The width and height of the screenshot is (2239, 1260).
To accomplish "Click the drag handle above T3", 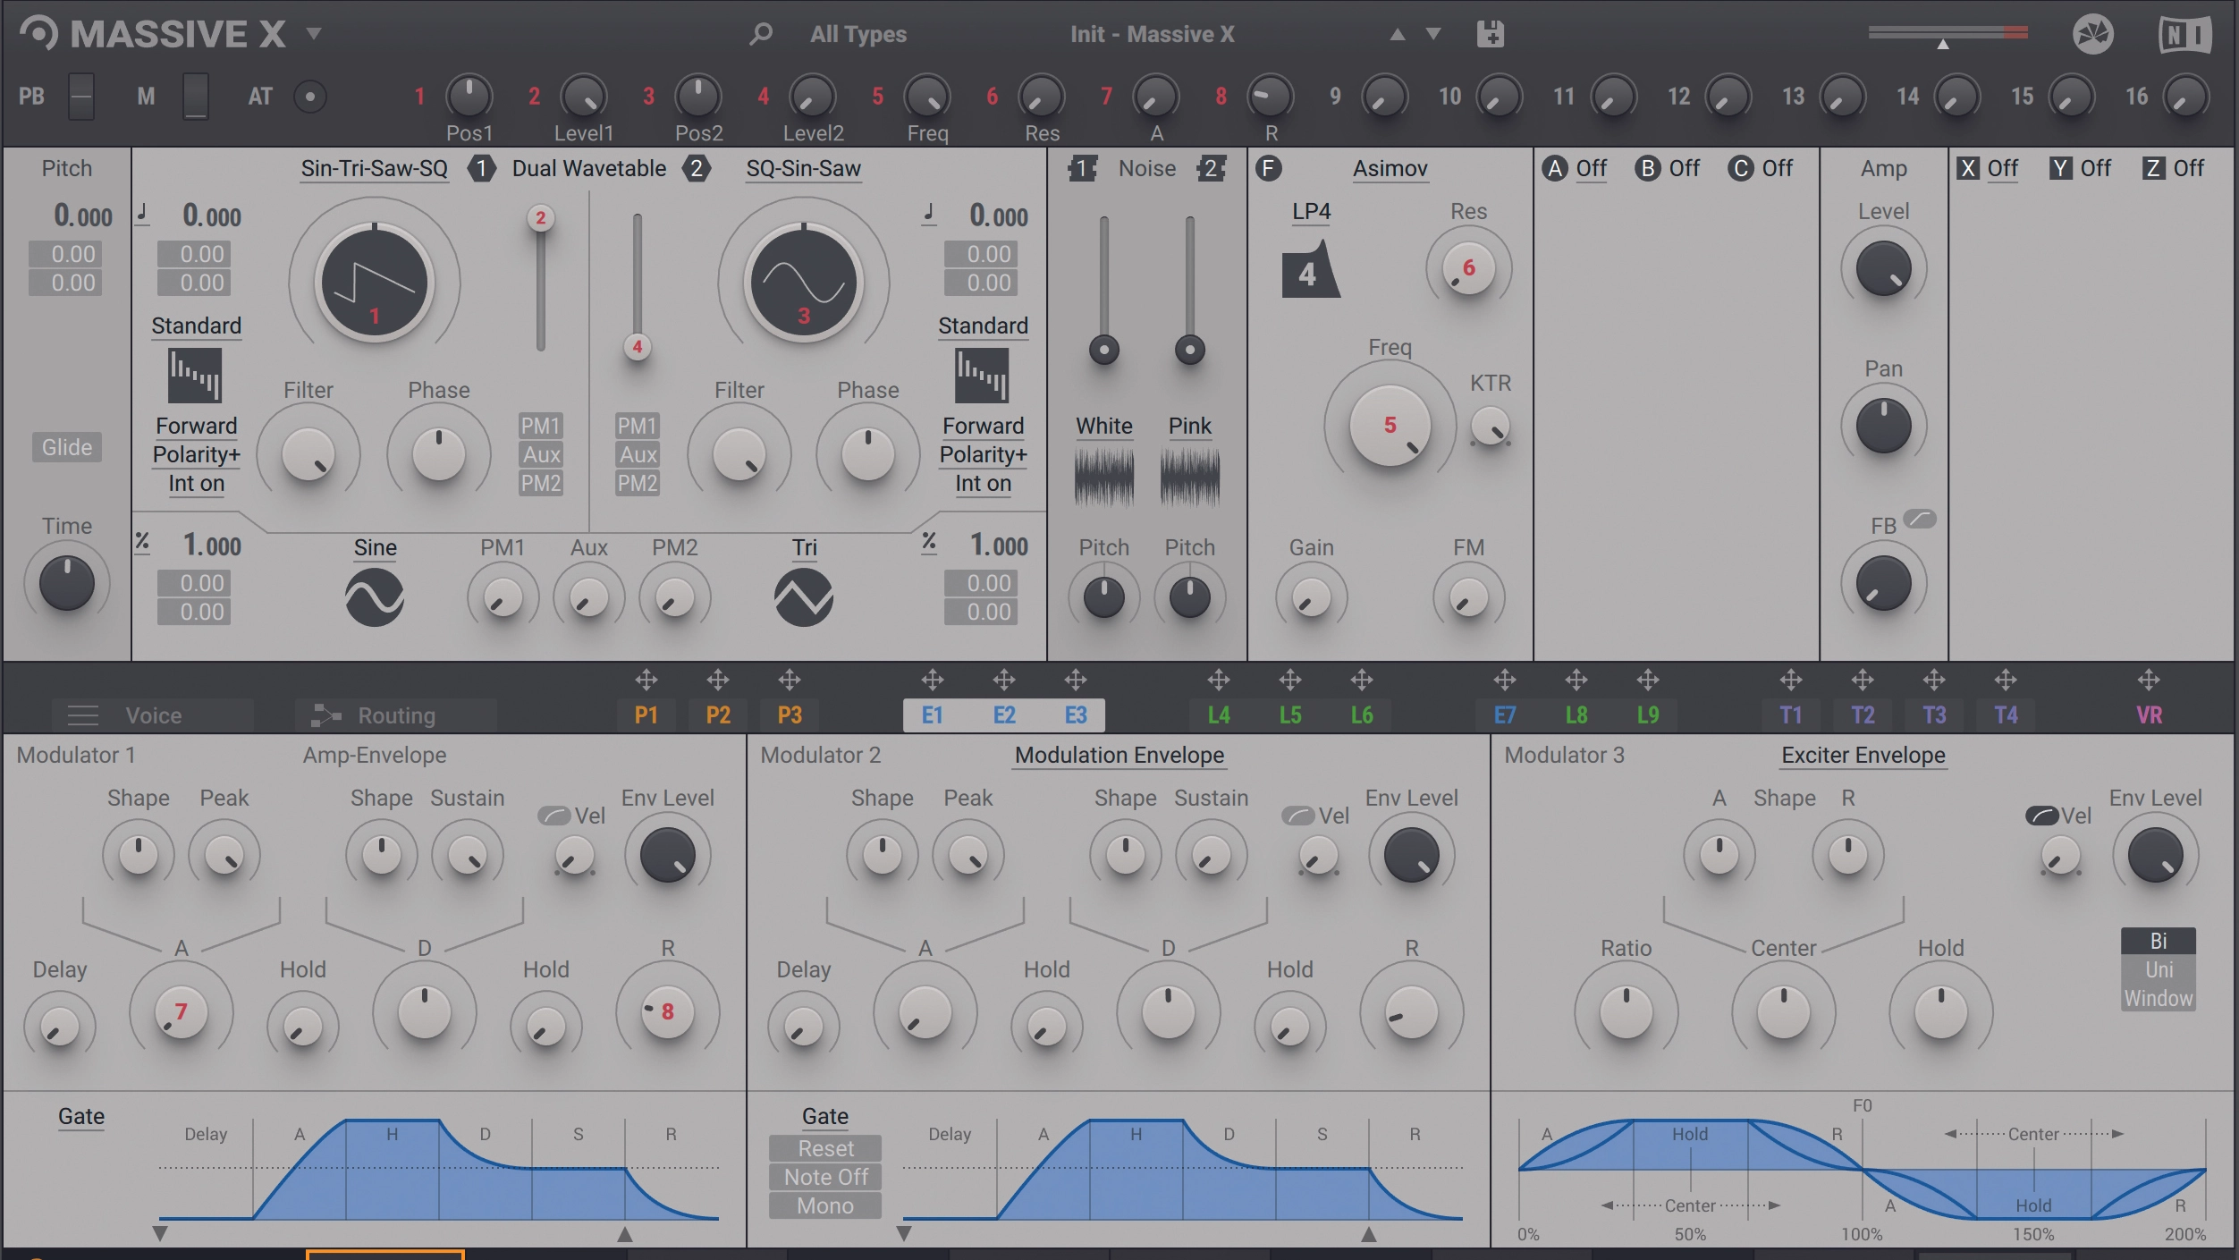I will pyautogui.click(x=1934, y=681).
